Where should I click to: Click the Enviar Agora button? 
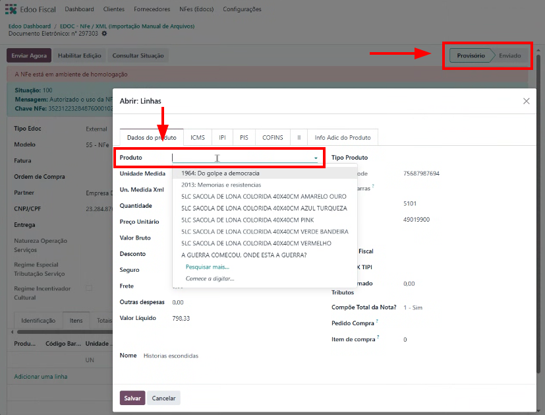click(29, 55)
